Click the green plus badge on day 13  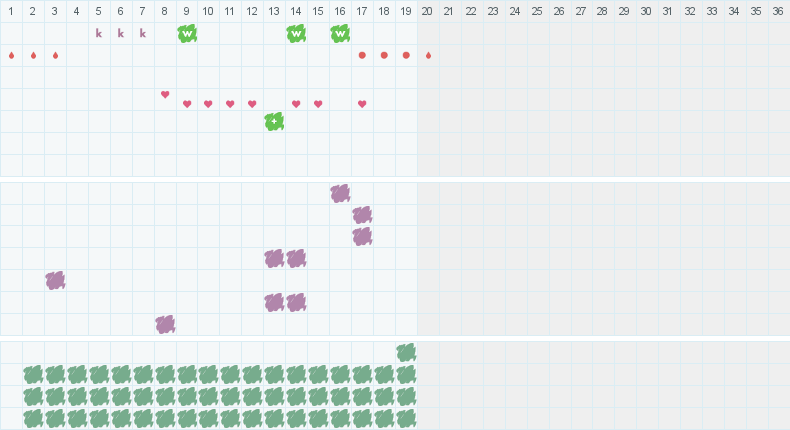(274, 122)
